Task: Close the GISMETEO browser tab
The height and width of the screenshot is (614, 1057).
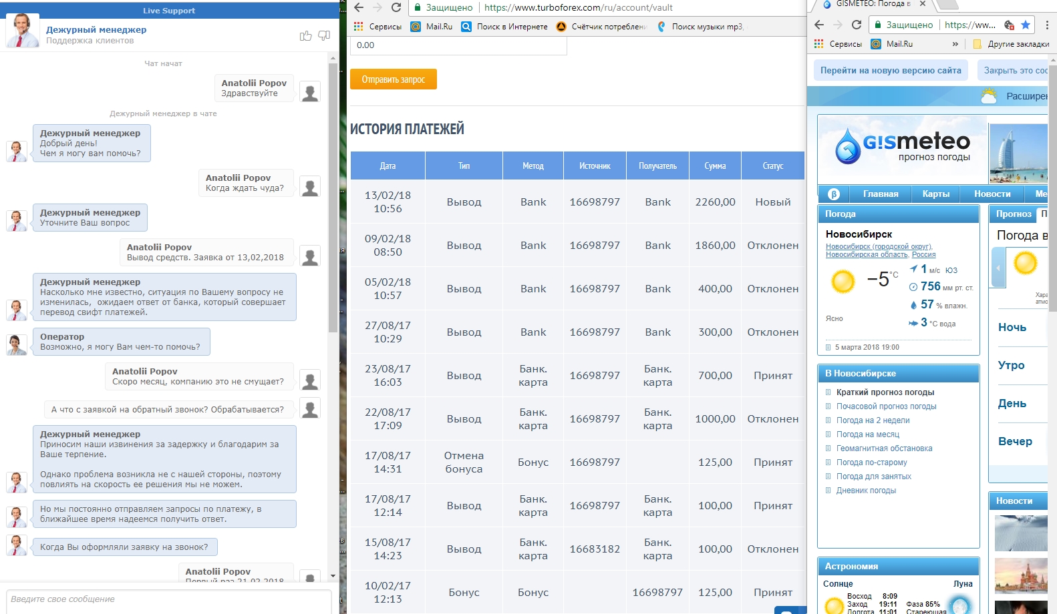Action: [923, 4]
